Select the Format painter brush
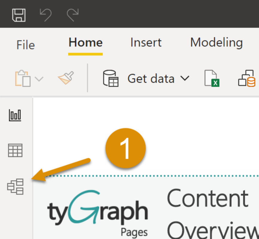The image size is (259, 239). point(66,78)
